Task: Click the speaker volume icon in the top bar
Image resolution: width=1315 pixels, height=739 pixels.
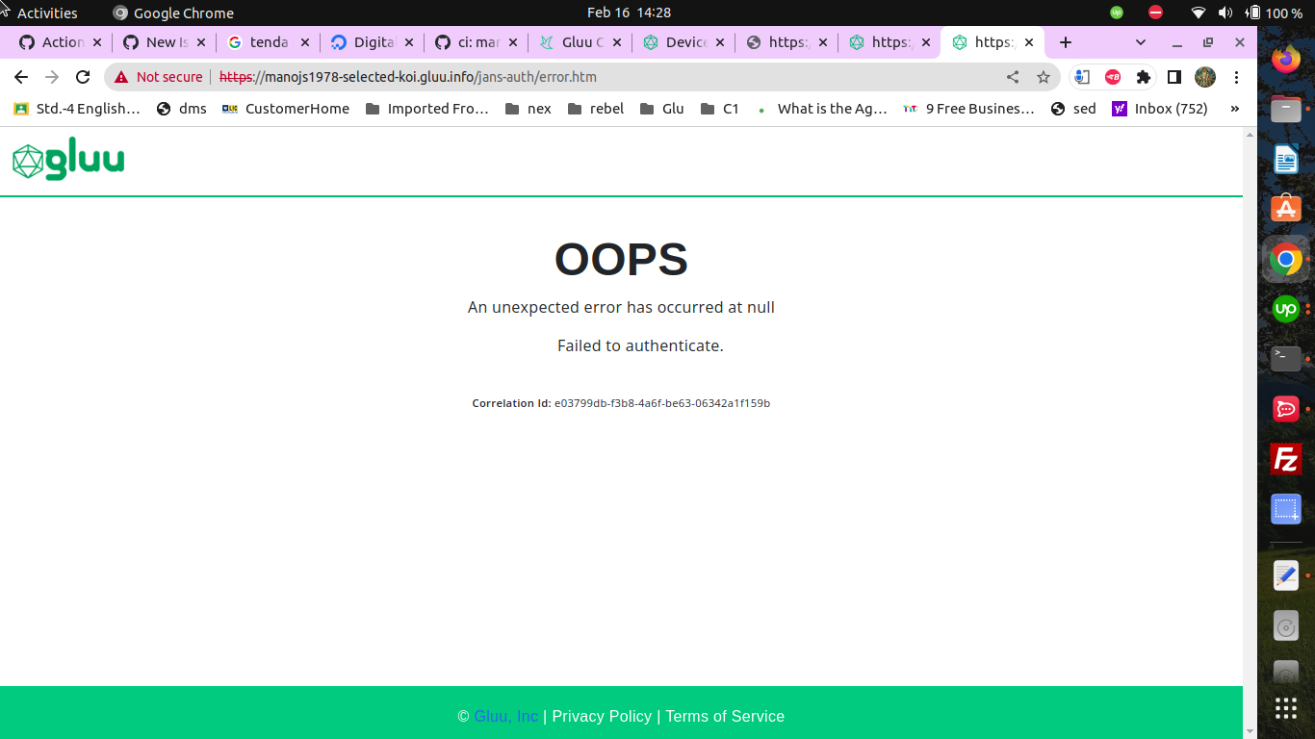Action: 1225,13
